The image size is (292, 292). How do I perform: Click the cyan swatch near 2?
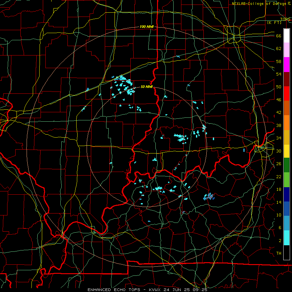(286, 238)
